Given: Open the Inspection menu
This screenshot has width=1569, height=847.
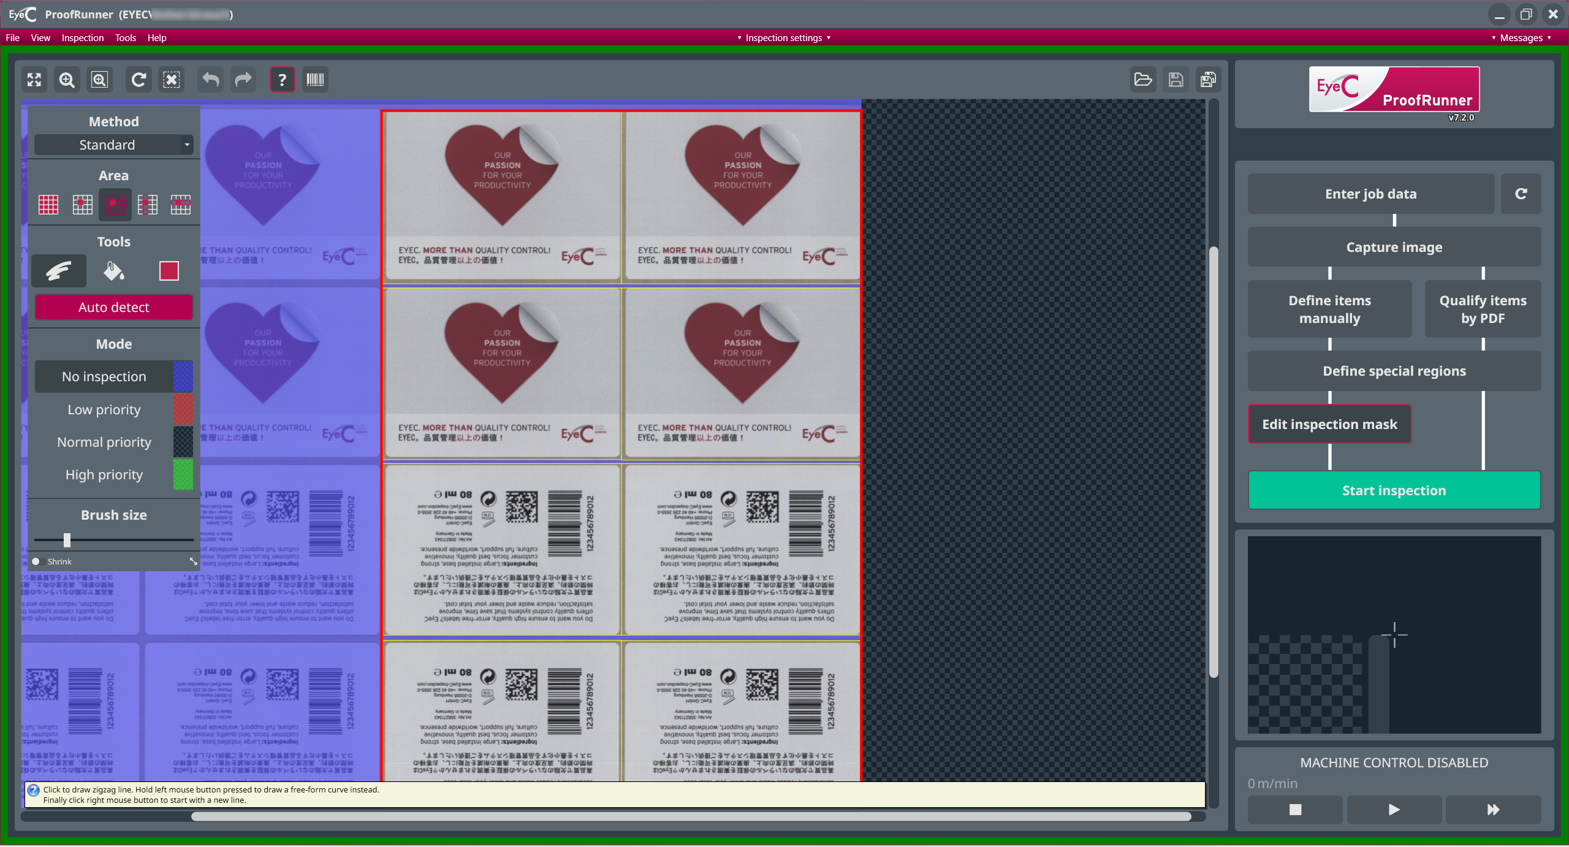Looking at the screenshot, I should pos(83,38).
